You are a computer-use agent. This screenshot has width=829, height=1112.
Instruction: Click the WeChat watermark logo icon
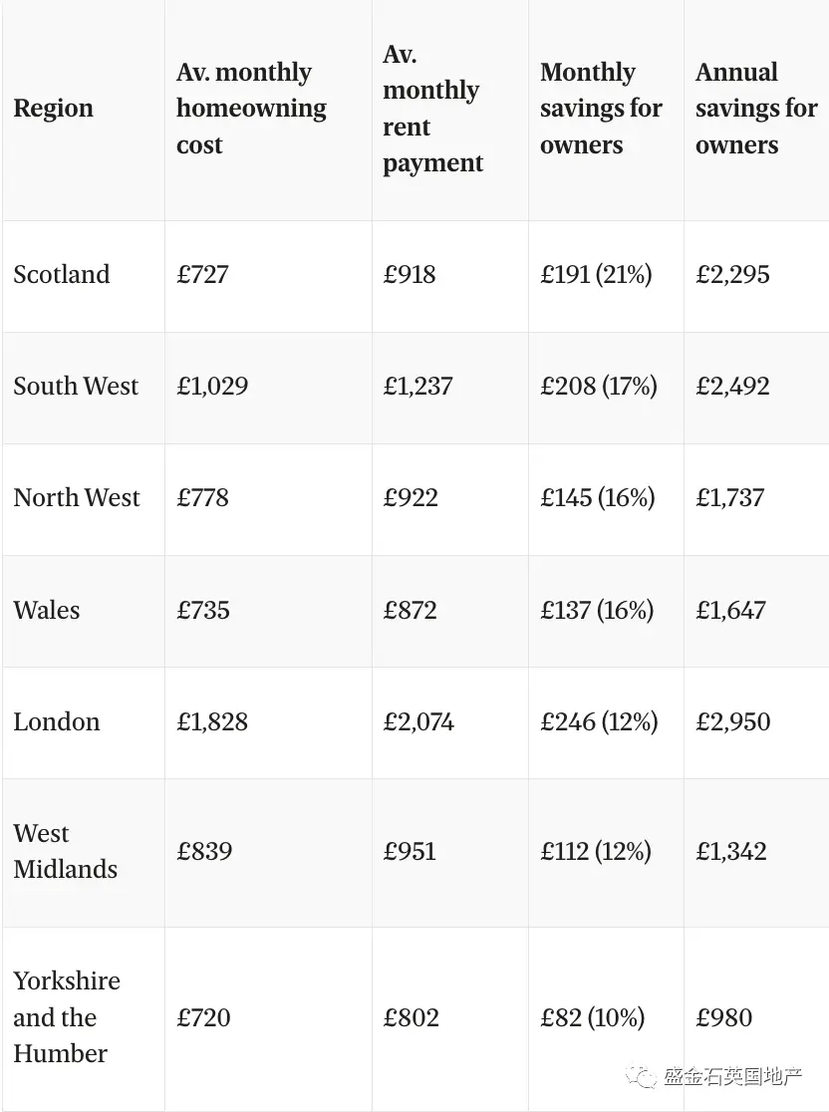[641, 1076]
